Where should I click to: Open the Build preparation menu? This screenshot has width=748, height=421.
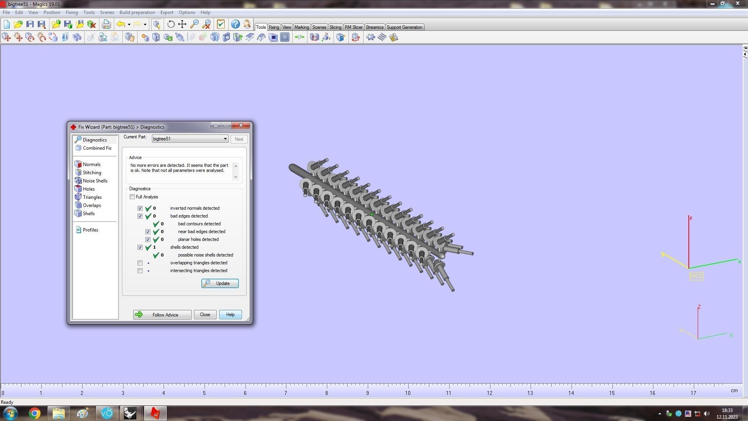[x=137, y=12]
